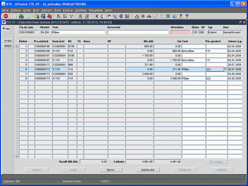Click the sort ascending A-Z icon

point(59,16)
